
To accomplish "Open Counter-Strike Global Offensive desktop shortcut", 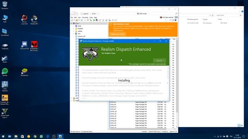I will [x=5, y=100].
